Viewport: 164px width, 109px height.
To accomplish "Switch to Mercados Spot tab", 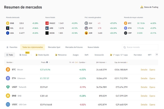I will 54,47.
